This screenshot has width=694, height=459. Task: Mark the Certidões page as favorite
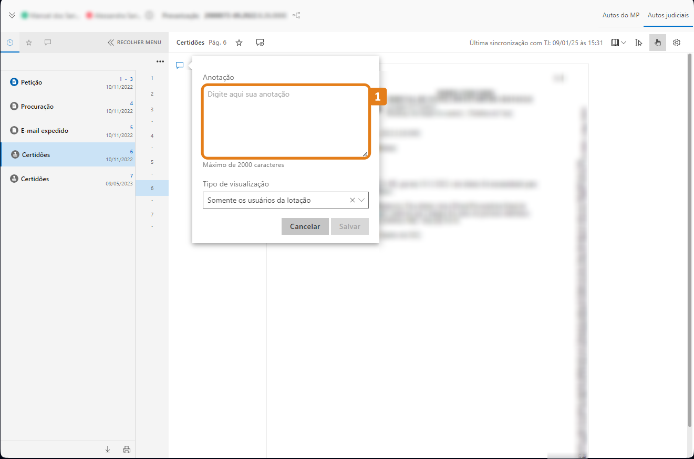[x=239, y=43]
